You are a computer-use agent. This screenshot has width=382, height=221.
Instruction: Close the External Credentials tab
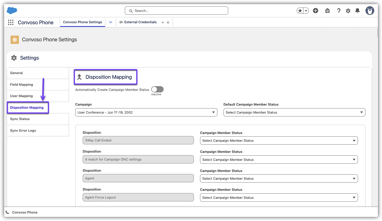(x=168, y=22)
